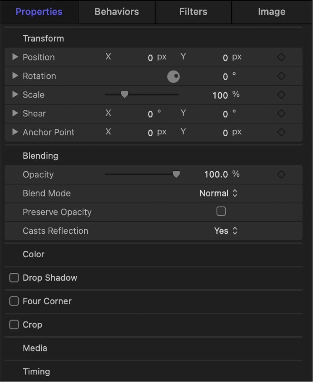This screenshot has height=382, width=313.
Task: Add keyframe for Anchor Point
Action: pos(281,132)
